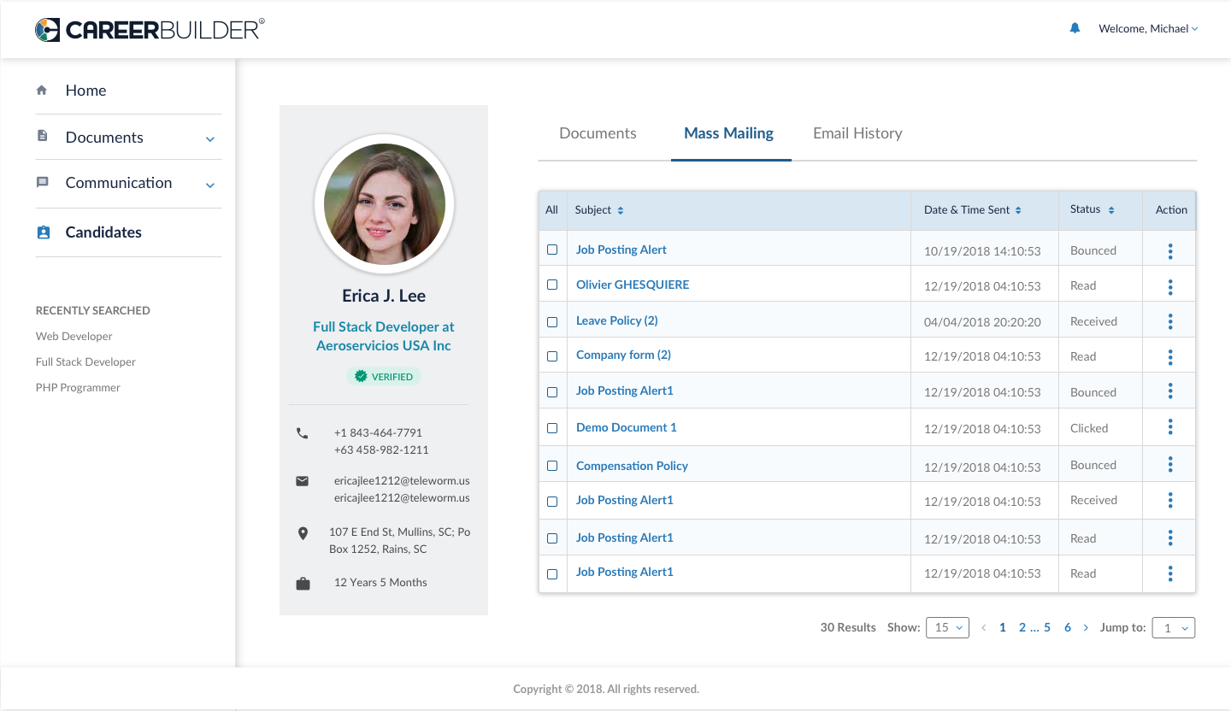Open the Leave Policy (2) subject link
Image resolution: width=1231 pixels, height=711 pixels.
(x=617, y=320)
